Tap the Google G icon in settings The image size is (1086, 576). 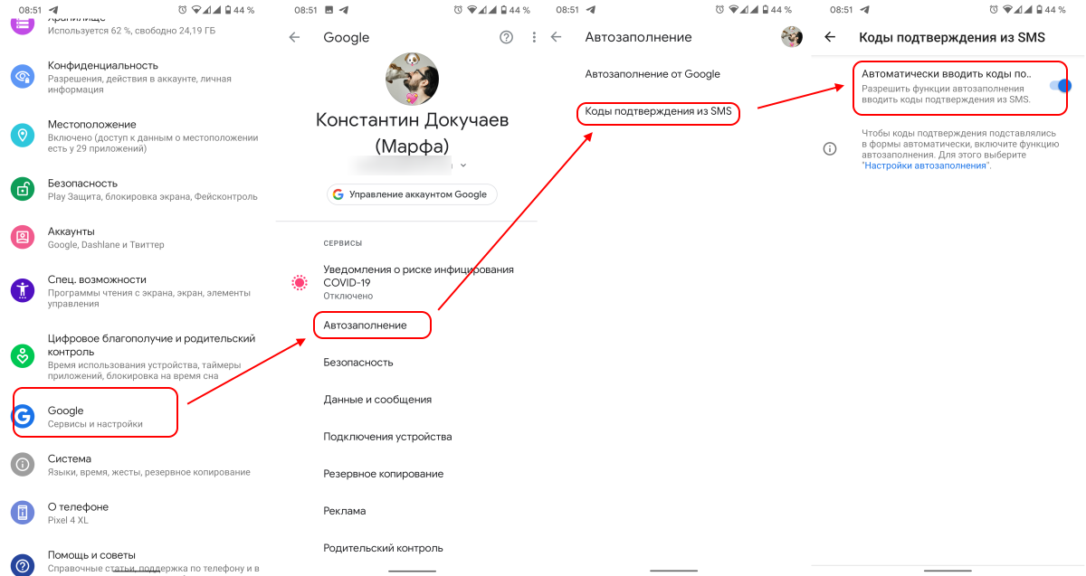23,415
